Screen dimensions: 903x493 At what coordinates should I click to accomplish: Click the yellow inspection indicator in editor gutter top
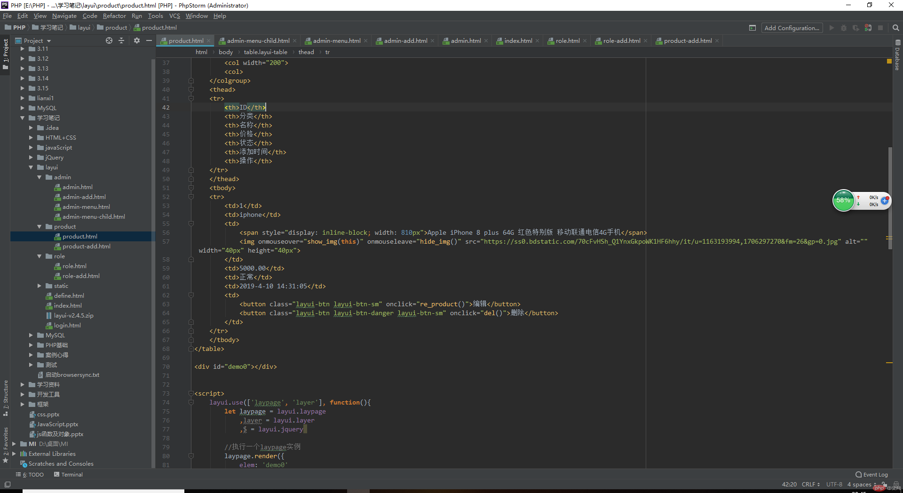pos(889,61)
